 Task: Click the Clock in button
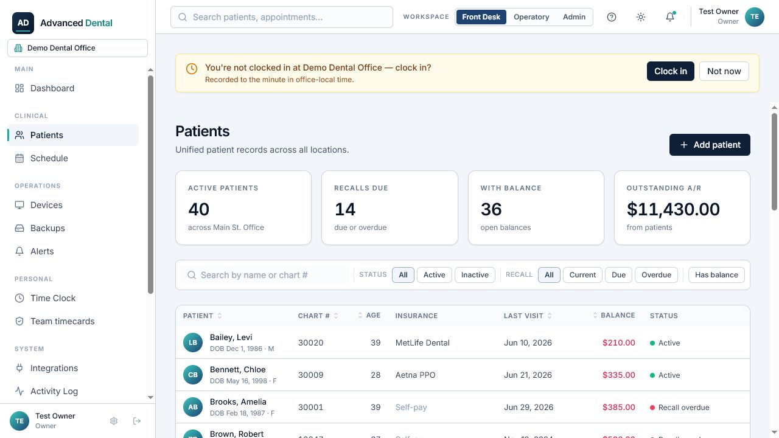[671, 71]
